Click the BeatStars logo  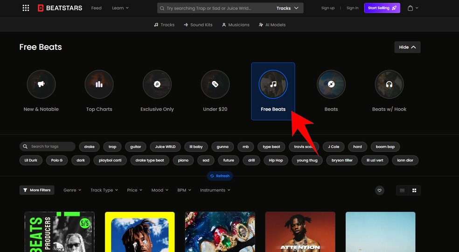click(60, 8)
